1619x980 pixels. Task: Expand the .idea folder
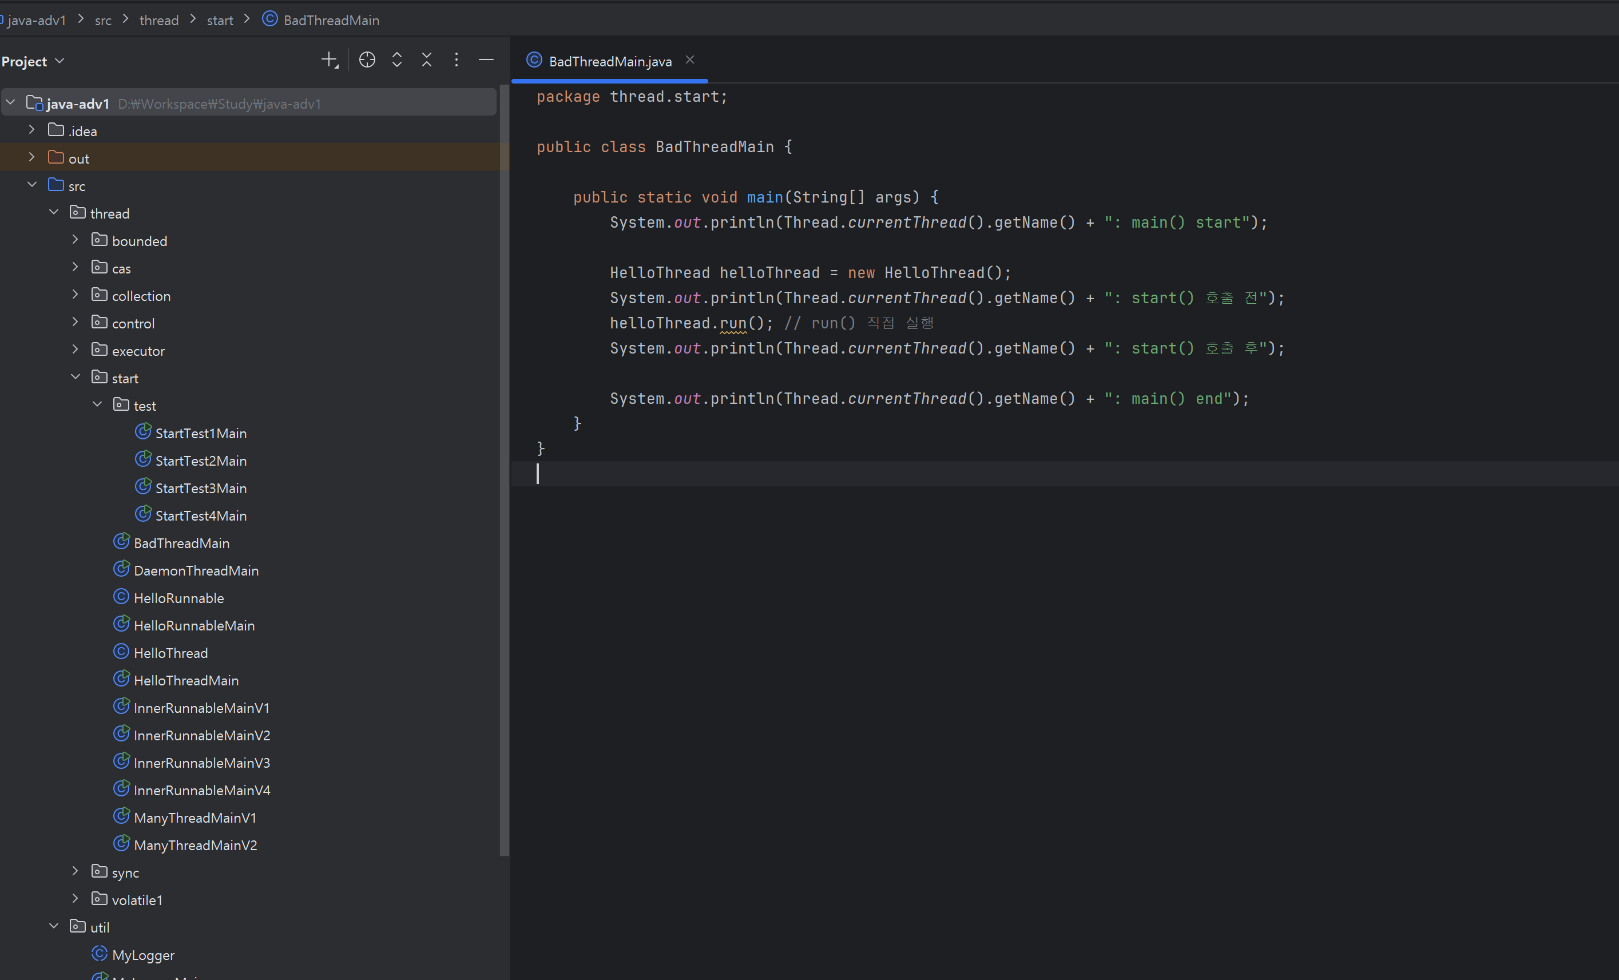click(31, 130)
